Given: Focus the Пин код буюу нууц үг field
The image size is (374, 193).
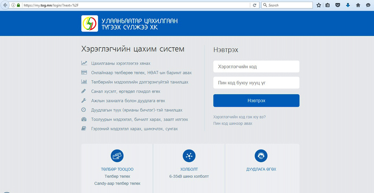Looking at the screenshot, I should [256, 83].
